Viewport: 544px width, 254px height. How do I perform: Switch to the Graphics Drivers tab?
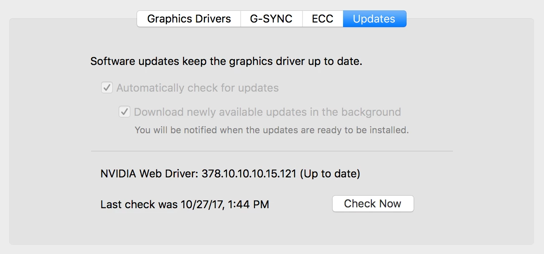click(189, 19)
